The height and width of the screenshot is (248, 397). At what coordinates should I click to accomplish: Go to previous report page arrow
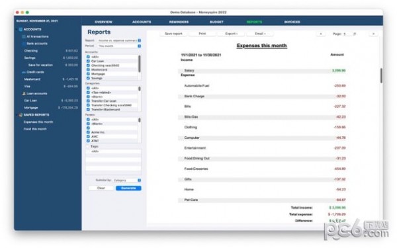[321, 34]
